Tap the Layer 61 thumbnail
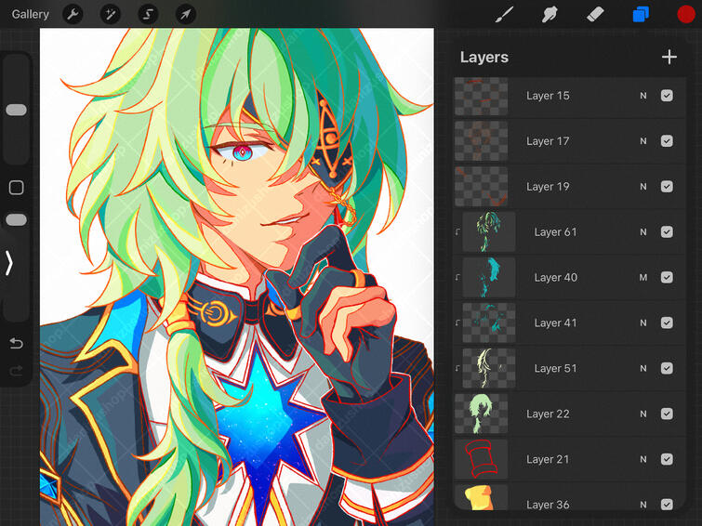 click(489, 232)
